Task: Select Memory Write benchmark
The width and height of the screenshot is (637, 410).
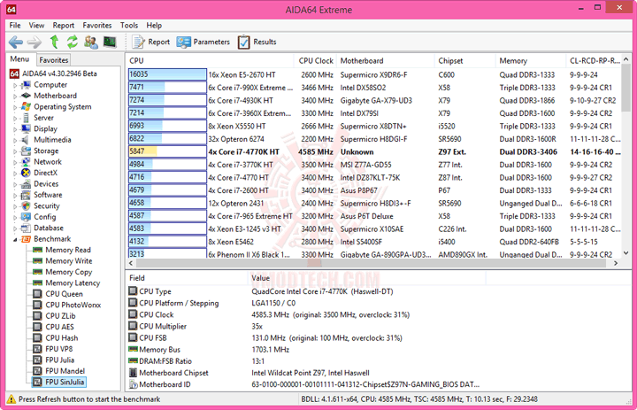Action: click(x=69, y=260)
